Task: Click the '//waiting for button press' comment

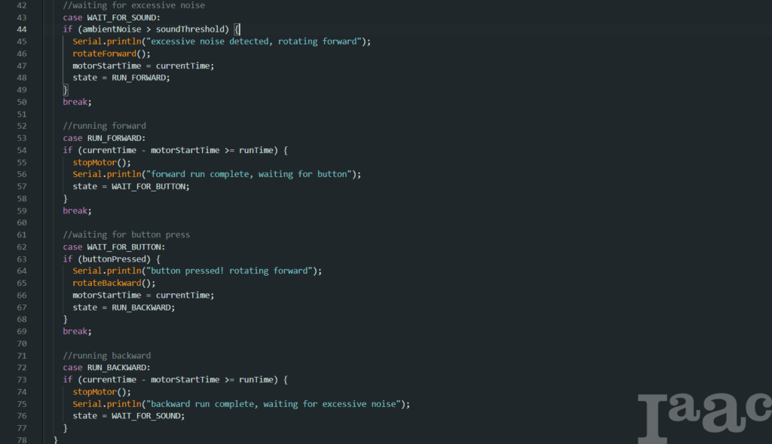Action: click(x=126, y=234)
